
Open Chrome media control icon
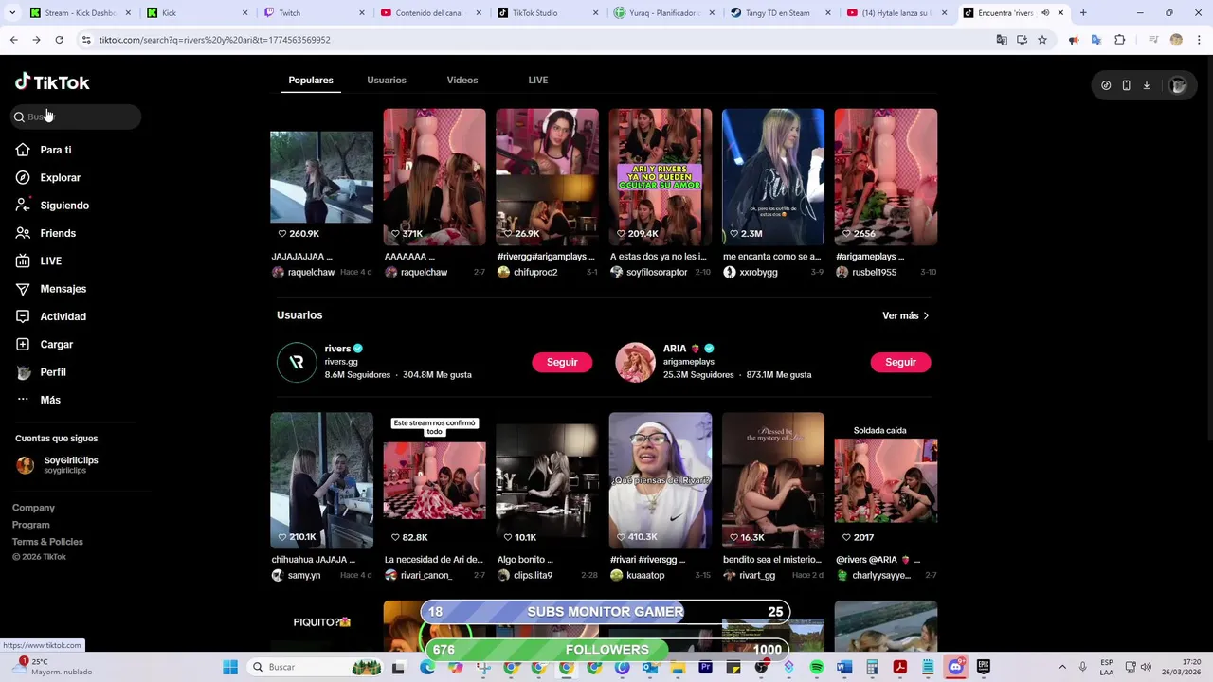click(x=1153, y=40)
